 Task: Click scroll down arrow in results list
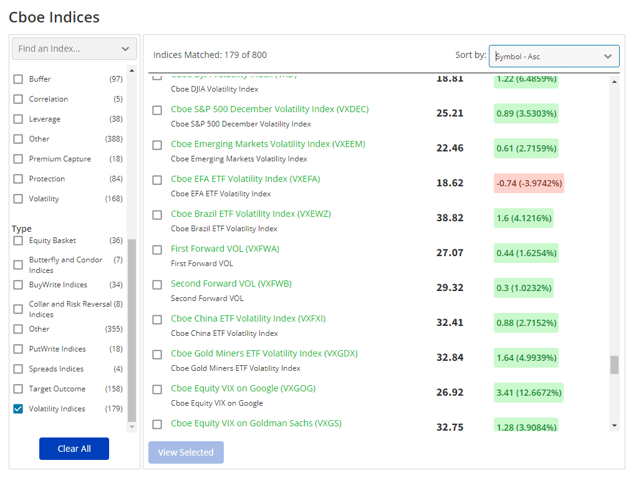(x=615, y=426)
